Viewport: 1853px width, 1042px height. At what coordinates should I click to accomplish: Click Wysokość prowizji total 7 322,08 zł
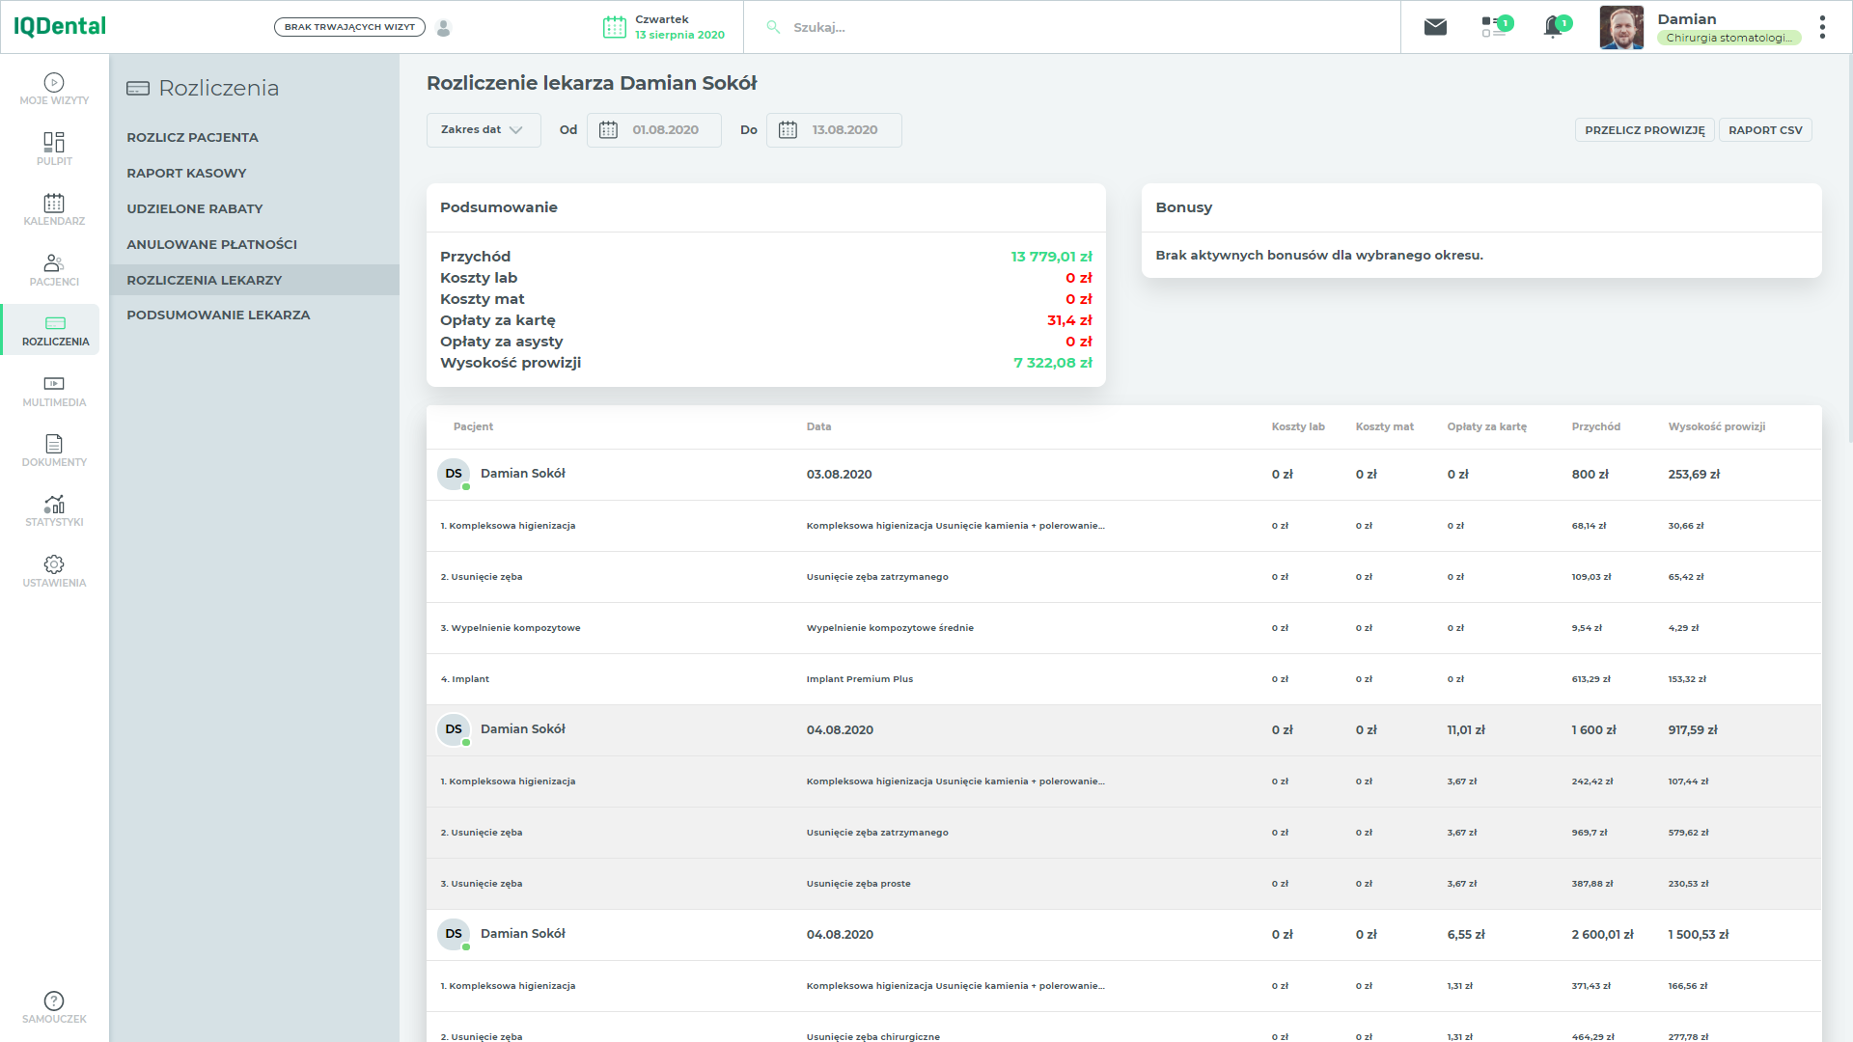1052,363
